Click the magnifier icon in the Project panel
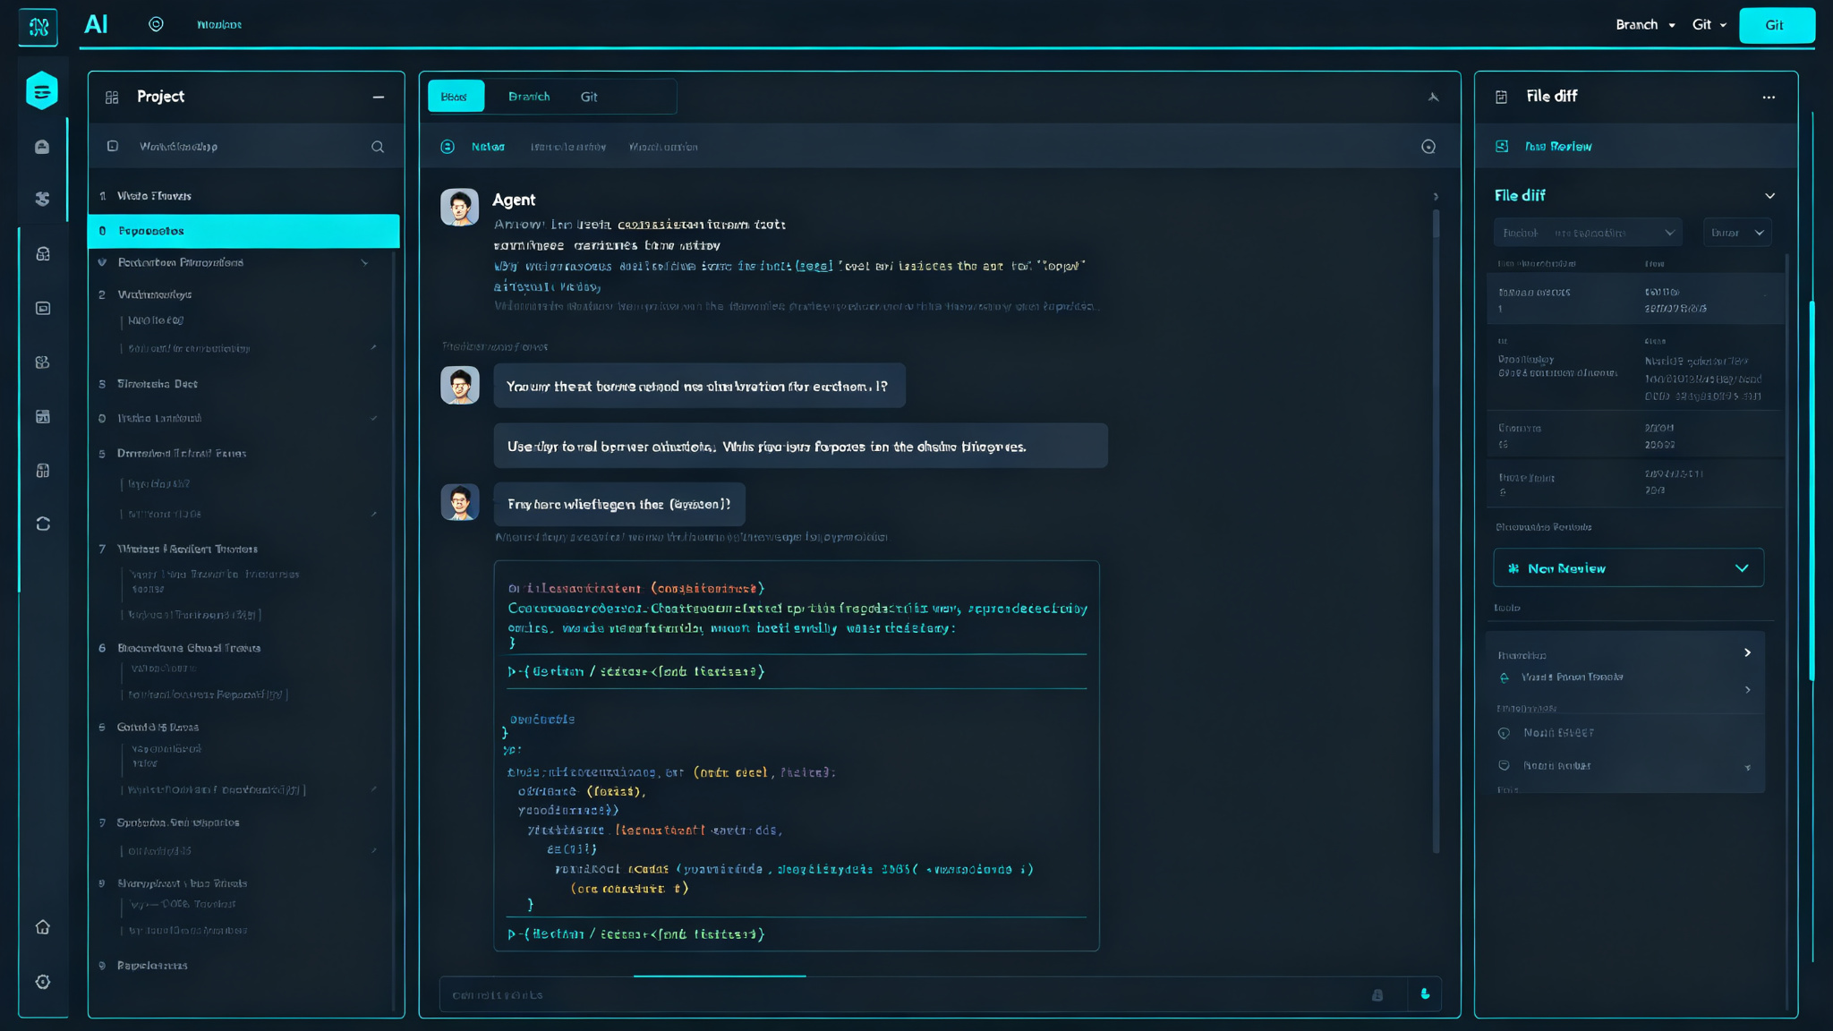1833x1031 pixels. pos(378,147)
